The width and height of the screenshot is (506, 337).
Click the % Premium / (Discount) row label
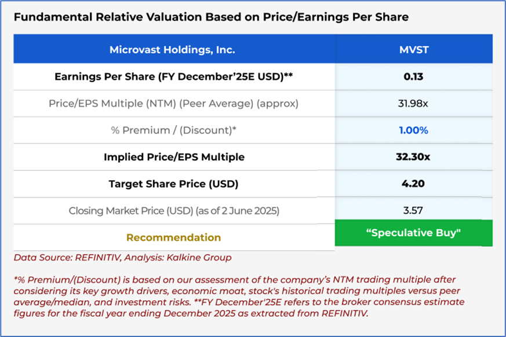(x=174, y=130)
